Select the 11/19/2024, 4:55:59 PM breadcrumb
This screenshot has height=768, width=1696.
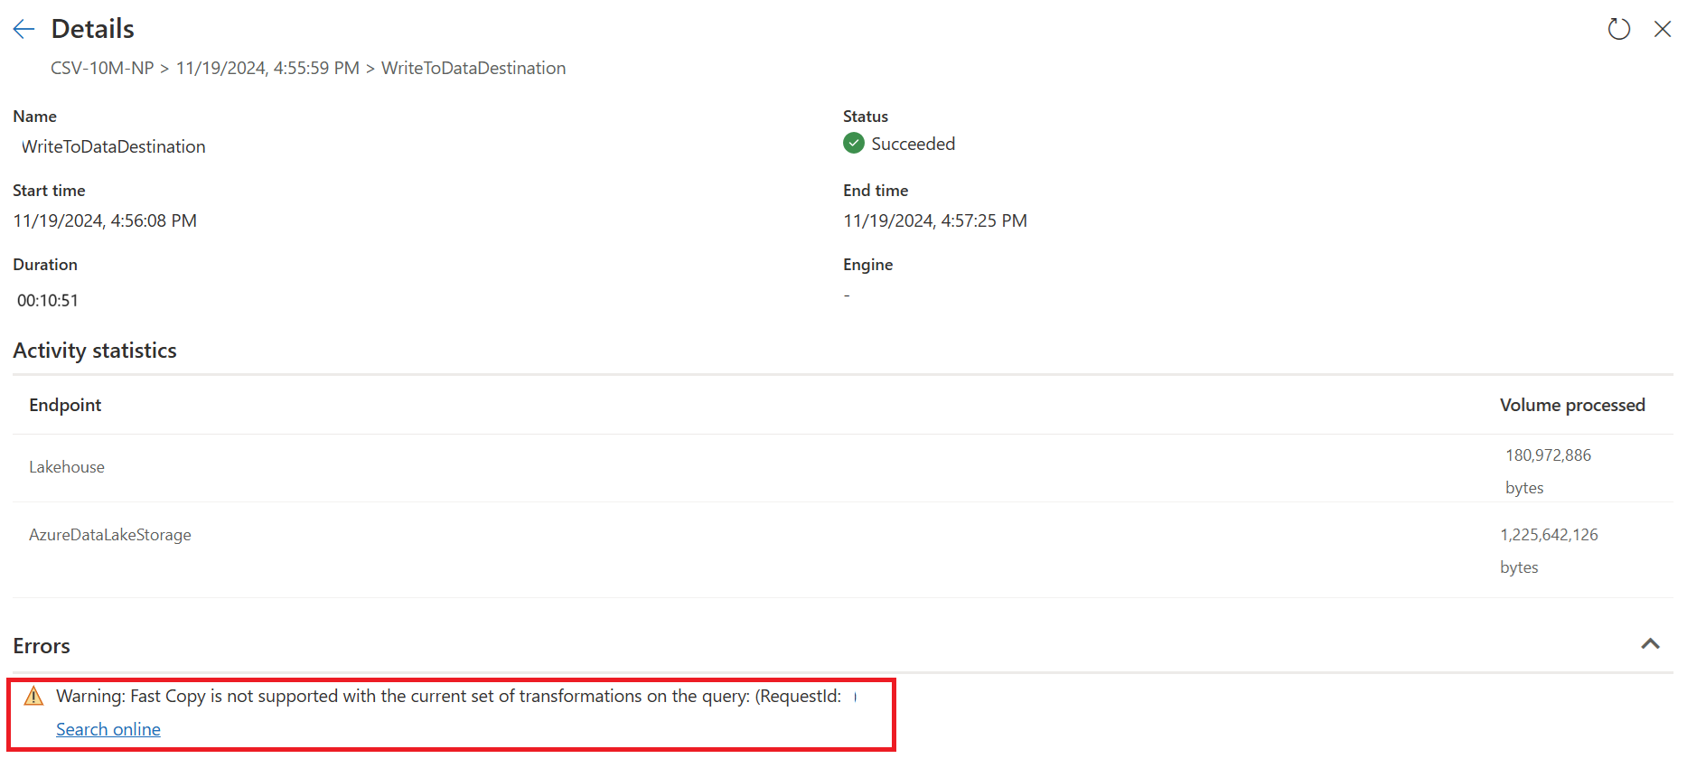tap(267, 68)
